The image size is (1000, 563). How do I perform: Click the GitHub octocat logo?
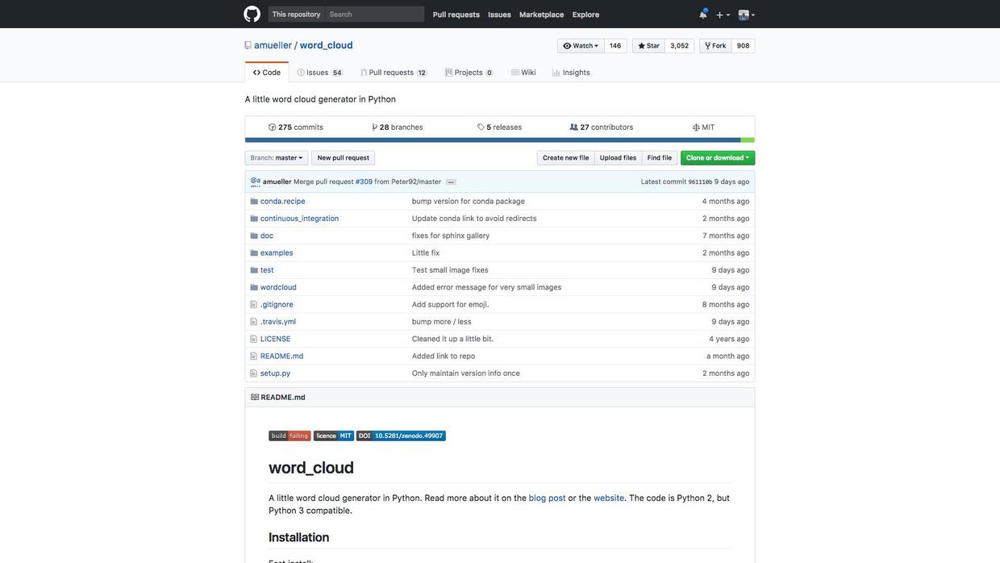tap(252, 14)
